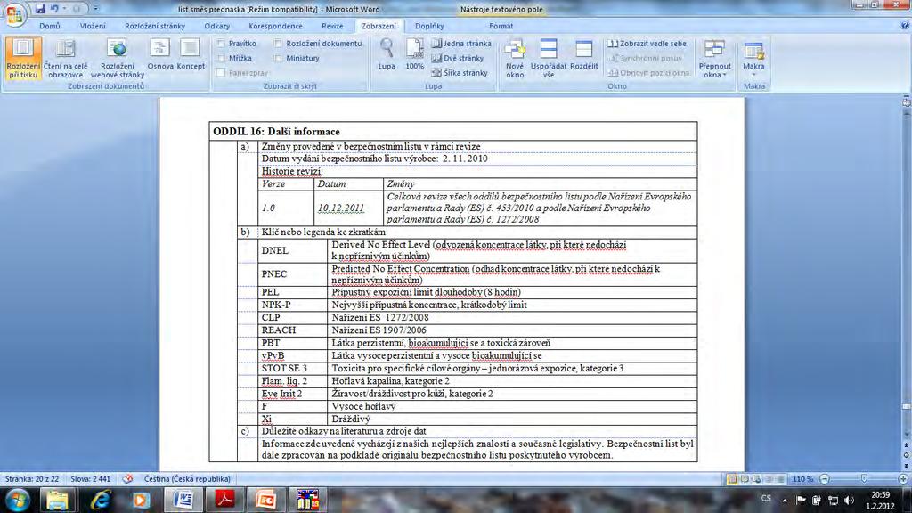Select Koncept draft view
The height and width of the screenshot is (513, 912).
pyautogui.click(x=191, y=55)
